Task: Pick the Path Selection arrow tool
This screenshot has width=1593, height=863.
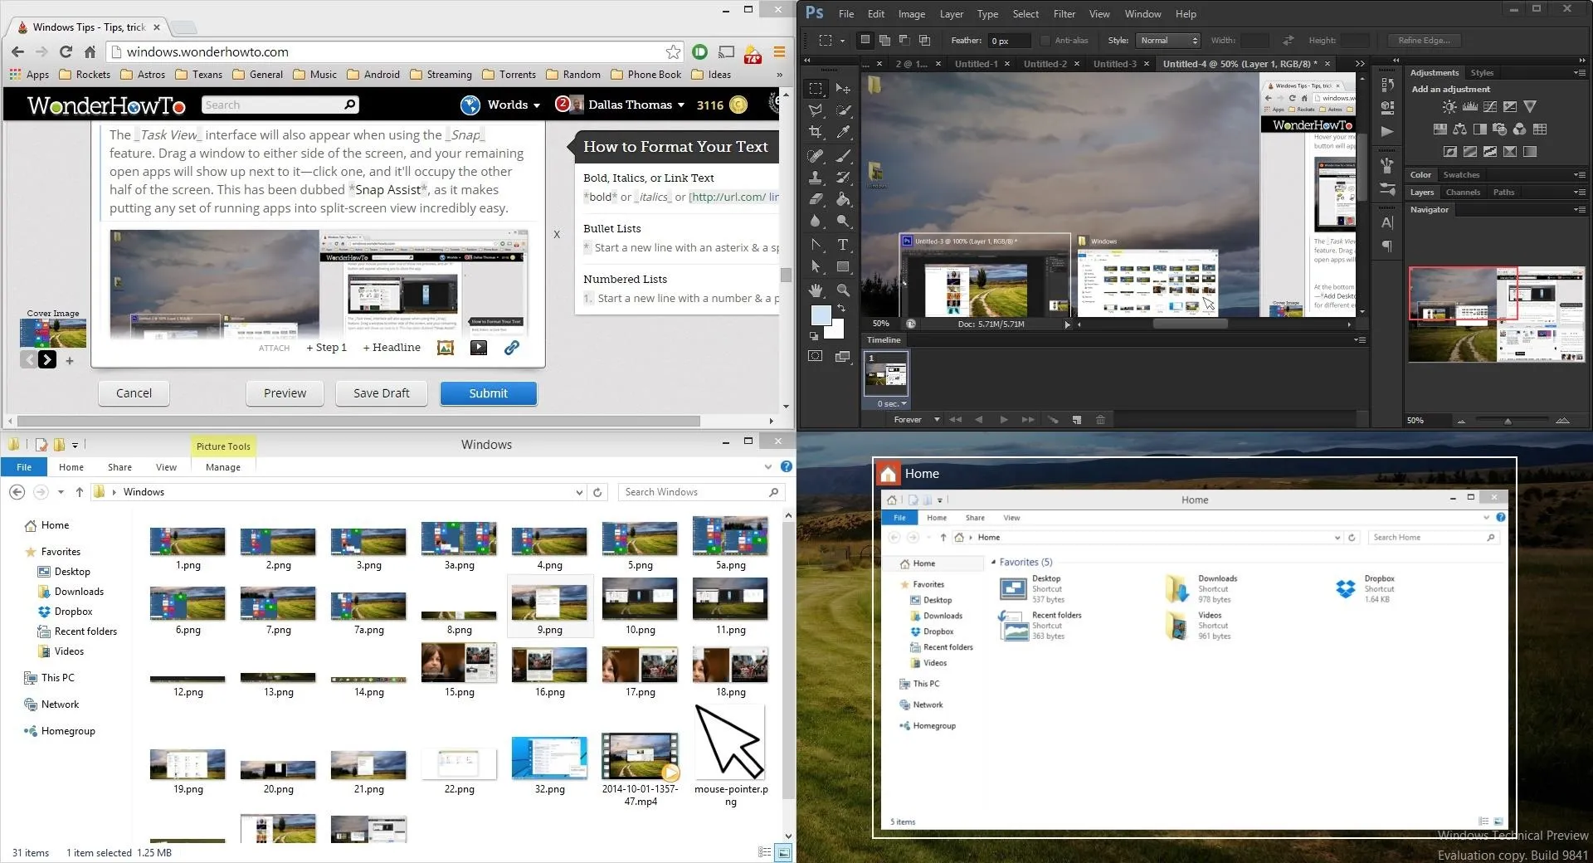Action: tap(816, 266)
